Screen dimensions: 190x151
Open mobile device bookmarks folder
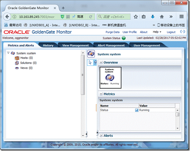pyautogui.click(x=171, y=25)
